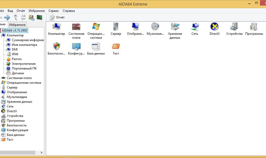Select Системная плата in the tree

tap(19, 78)
